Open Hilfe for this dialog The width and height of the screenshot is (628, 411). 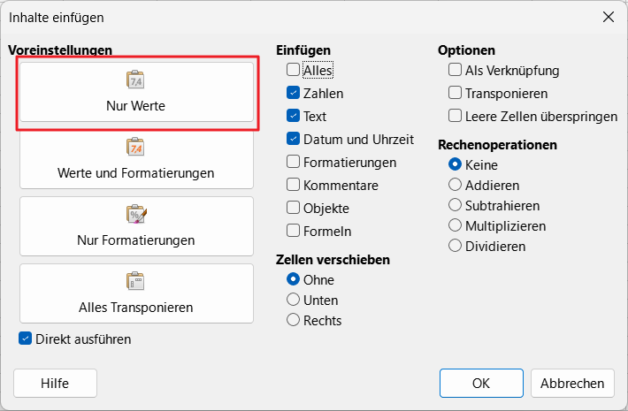55,383
